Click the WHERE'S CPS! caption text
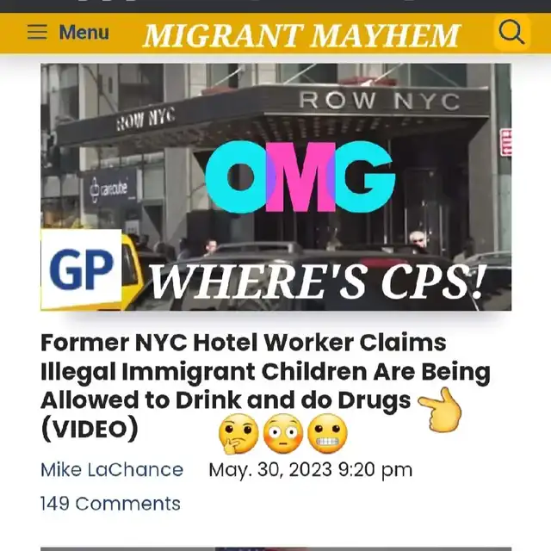The height and width of the screenshot is (551, 551). (x=318, y=282)
